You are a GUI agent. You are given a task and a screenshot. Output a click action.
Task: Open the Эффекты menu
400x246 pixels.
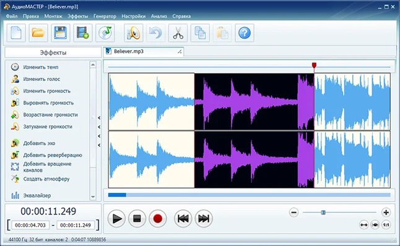[x=78, y=16]
